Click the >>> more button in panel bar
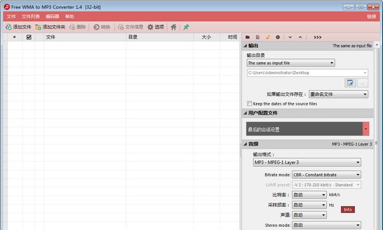The height and width of the screenshot is (230, 383). coord(317,37)
